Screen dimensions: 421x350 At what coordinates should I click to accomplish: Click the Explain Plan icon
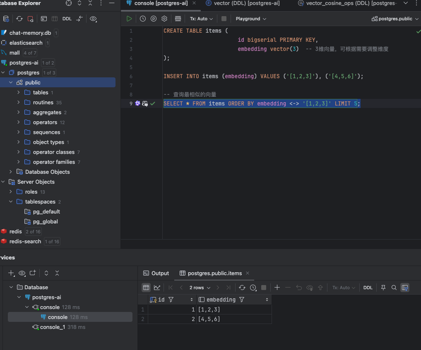click(153, 19)
